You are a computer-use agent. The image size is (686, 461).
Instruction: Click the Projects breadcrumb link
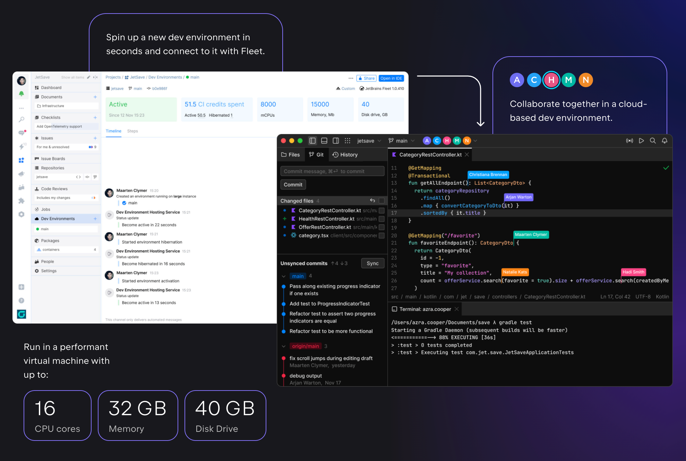[x=113, y=77]
